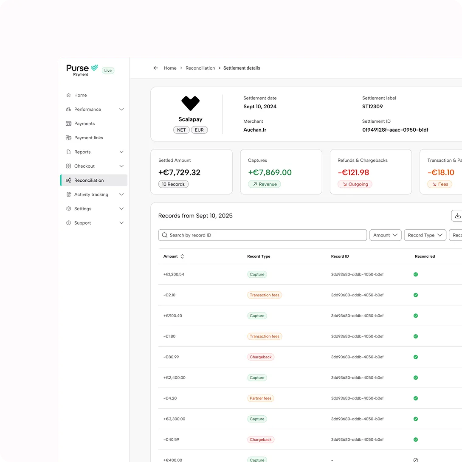Open the Record Type filter dropdown
This screenshot has height=462, width=462.
(x=425, y=235)
